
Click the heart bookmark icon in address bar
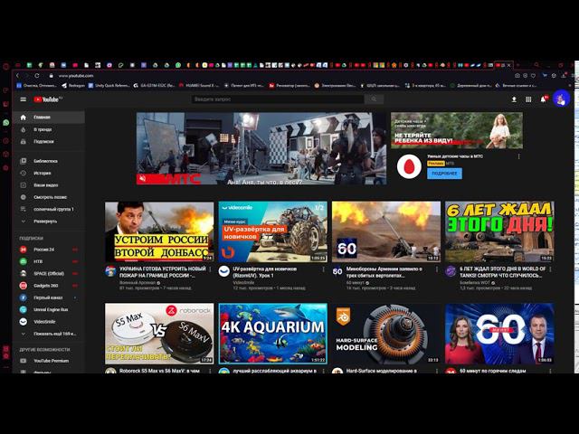[x=533, y=76]
